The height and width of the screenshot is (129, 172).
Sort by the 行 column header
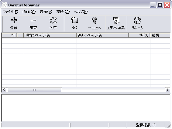(9, 35)
